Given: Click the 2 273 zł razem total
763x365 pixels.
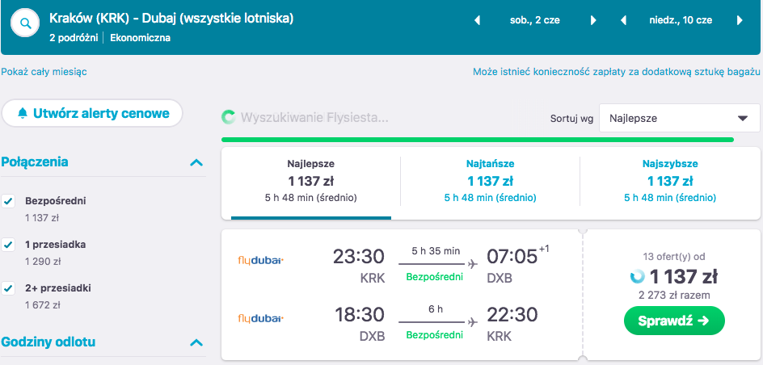Looking at the screenshot, I should point(674,295).
